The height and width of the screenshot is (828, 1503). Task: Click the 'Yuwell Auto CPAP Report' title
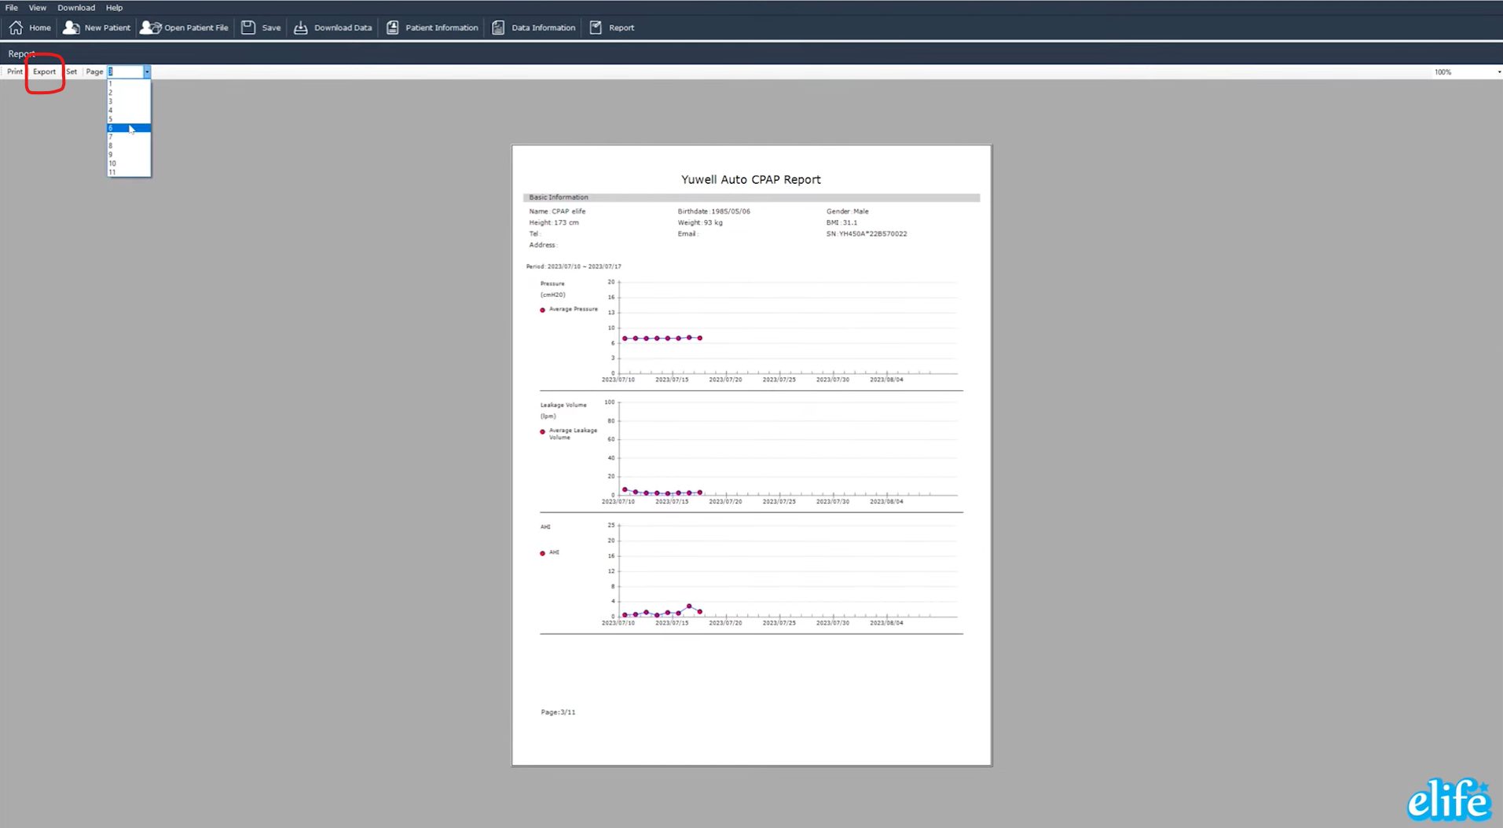(751, 179)
